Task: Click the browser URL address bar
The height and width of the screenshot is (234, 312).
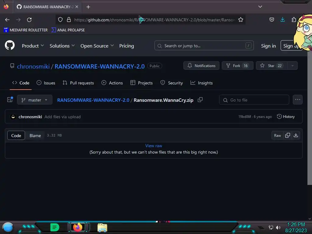Action: (154, 20)
